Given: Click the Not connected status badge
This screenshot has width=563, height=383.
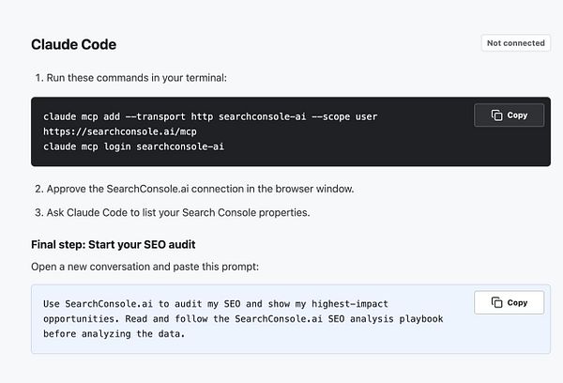Looking at the screenshot, I should click(515, 43).
